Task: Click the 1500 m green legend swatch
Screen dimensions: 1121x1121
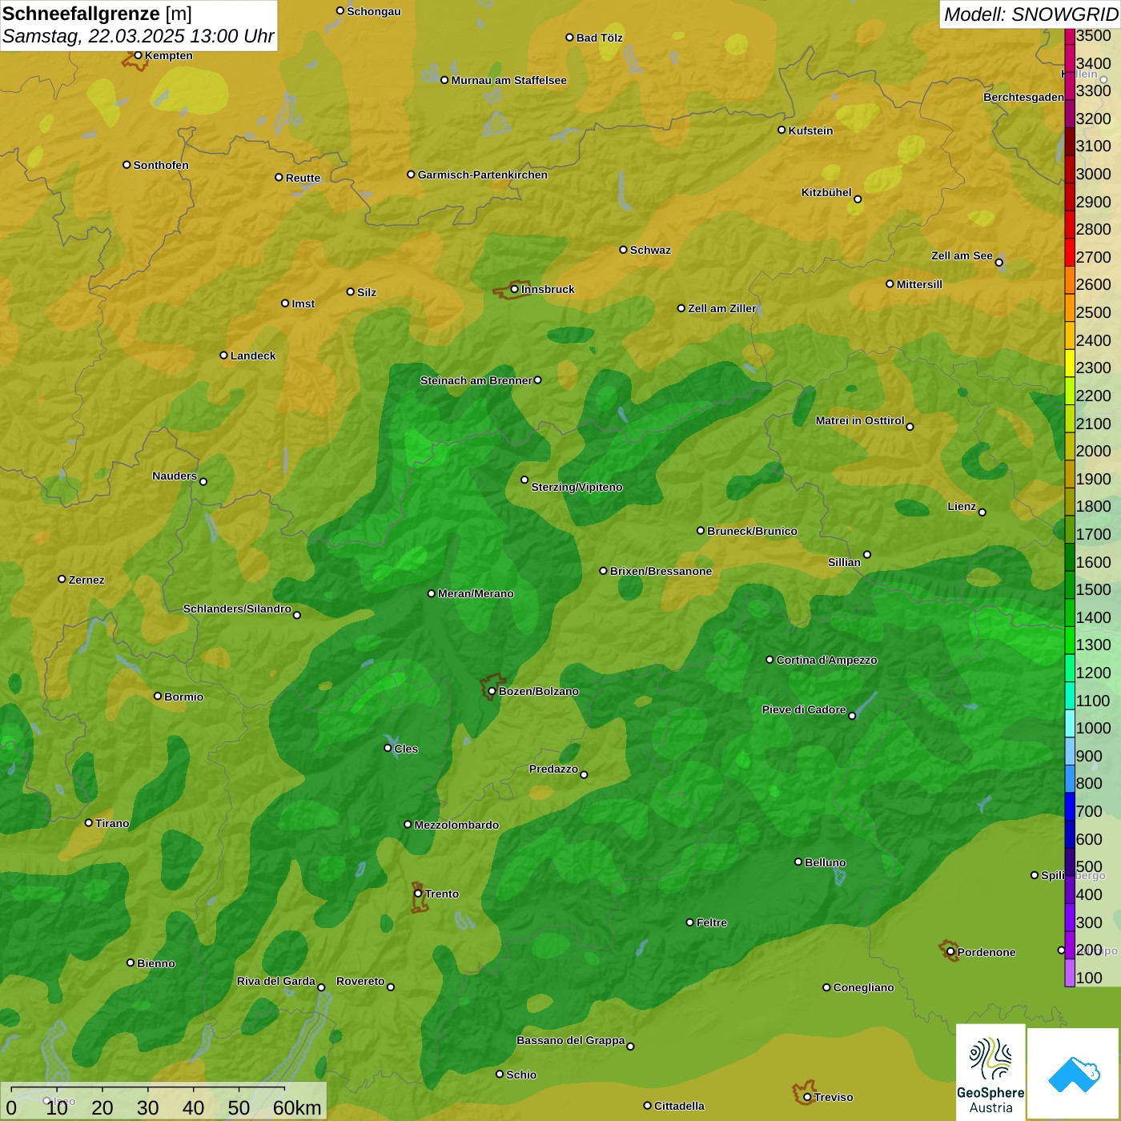Action: click(1070, 584)
